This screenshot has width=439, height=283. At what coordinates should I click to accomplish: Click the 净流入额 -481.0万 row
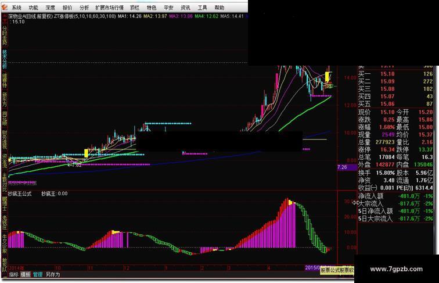coord(395,196)
